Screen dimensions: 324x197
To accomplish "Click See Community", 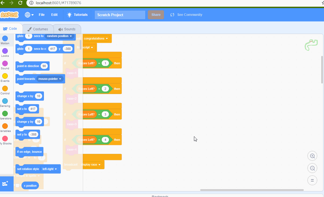I will pos(186,15).
